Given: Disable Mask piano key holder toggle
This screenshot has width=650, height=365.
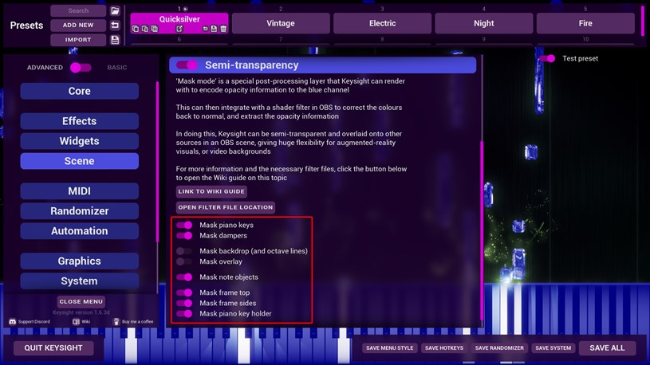Looking at the screenshot, I should [x=184, y=314].
